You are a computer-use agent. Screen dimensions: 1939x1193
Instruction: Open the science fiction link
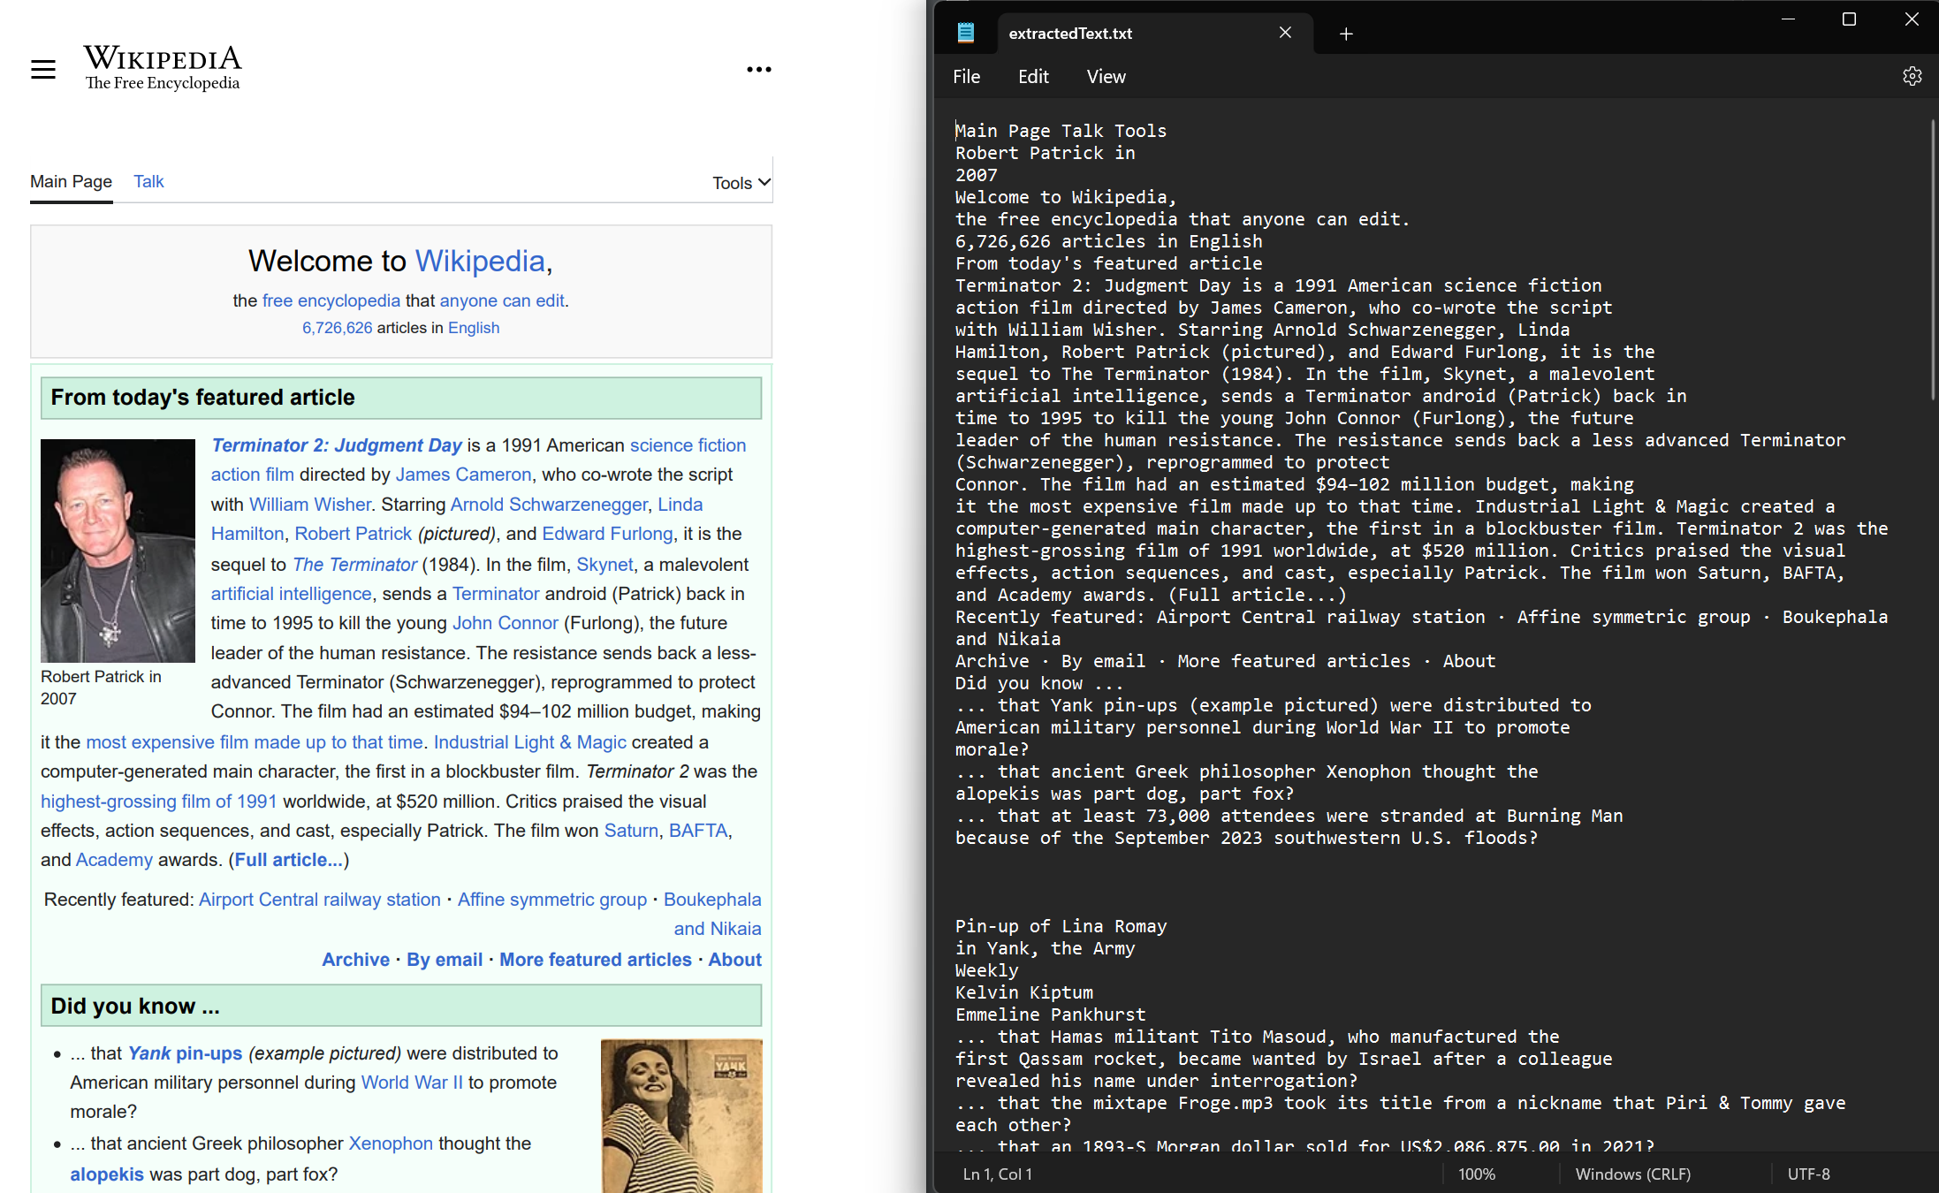click(x=688, y=445)
